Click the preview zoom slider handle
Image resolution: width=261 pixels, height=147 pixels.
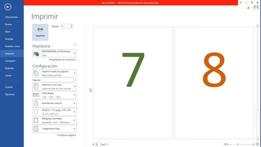pos(238,144)
